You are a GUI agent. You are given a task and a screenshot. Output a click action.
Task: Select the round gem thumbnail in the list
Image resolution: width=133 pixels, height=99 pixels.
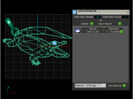pyautogui.click(x=78, y=30)
